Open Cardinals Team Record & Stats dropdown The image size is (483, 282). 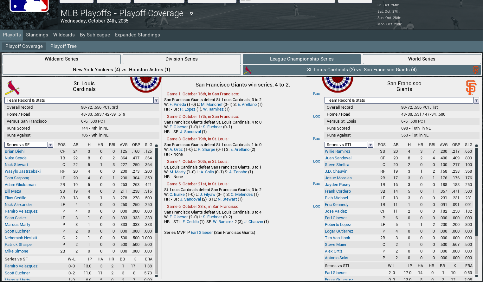point(156,100)
